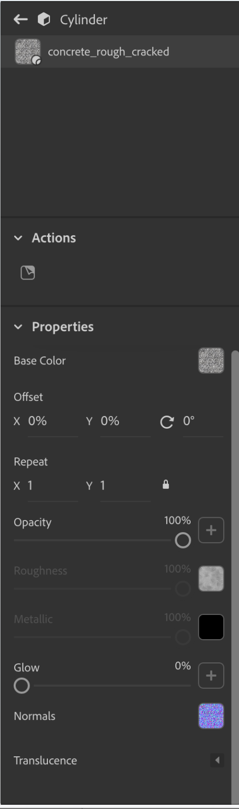Screen dimensions: 239x809
Task: Open the Roughness texture swatch
Action: point(211,579)
